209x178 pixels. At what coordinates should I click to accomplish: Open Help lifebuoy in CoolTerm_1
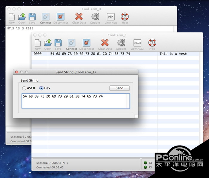152,43
